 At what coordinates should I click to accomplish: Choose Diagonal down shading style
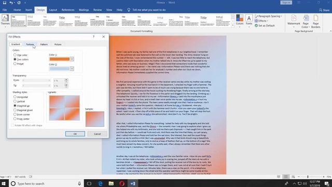(15, 110)
